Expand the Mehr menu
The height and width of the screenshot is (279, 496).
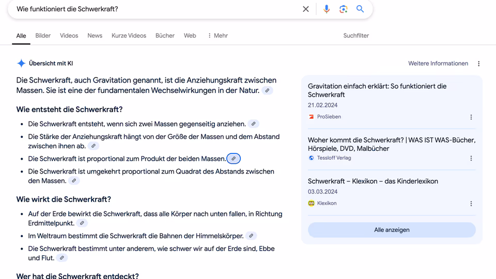click(218, 36)
